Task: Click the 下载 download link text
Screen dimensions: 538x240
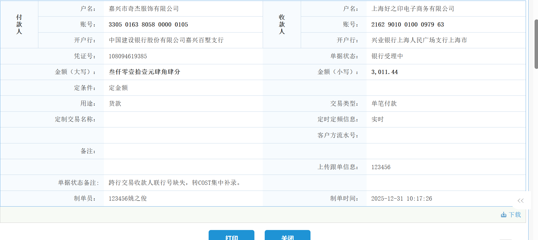Action: click(515, 215)
